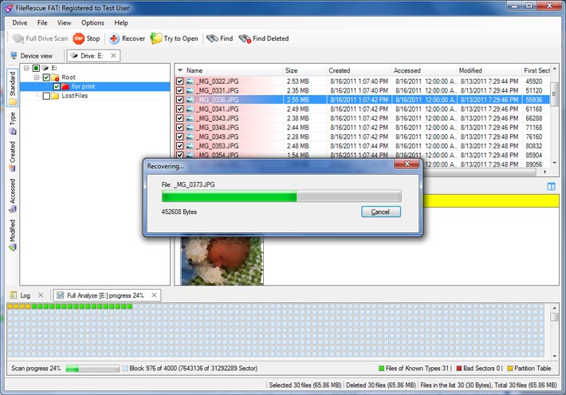The height and width of the screenshot is (395, 566).
Task: Click the Find Deleted binoculars icon
Action: click(245, 38)
